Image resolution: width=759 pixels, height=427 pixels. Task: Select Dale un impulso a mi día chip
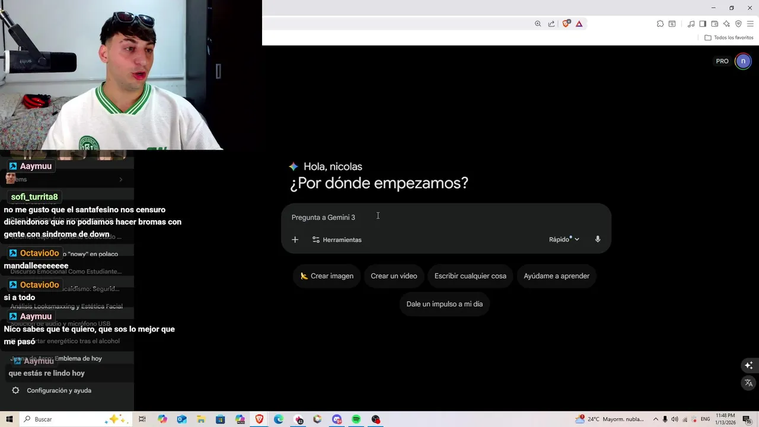(444, 304)
